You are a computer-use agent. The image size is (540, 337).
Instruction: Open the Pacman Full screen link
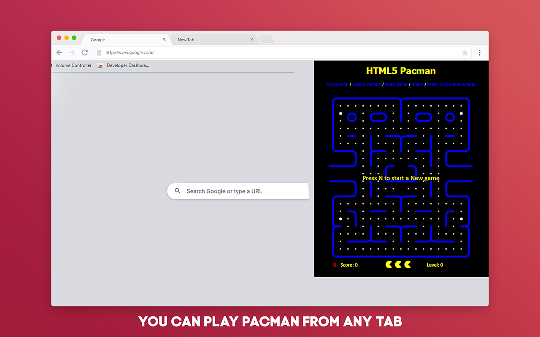337,85
